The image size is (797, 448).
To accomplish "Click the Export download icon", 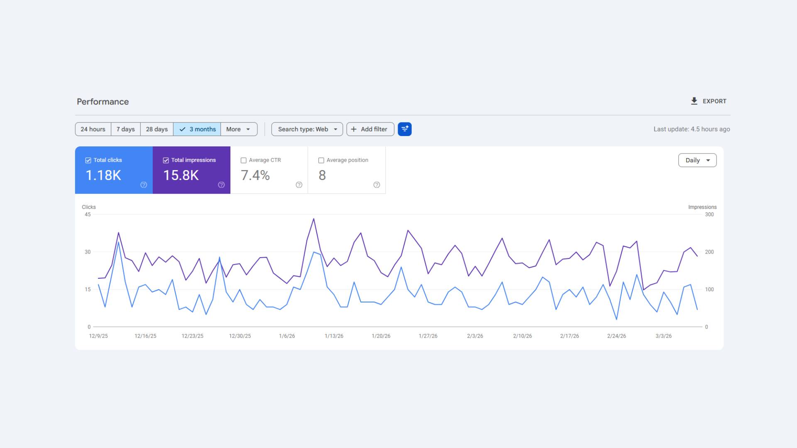I will point(694,101).
